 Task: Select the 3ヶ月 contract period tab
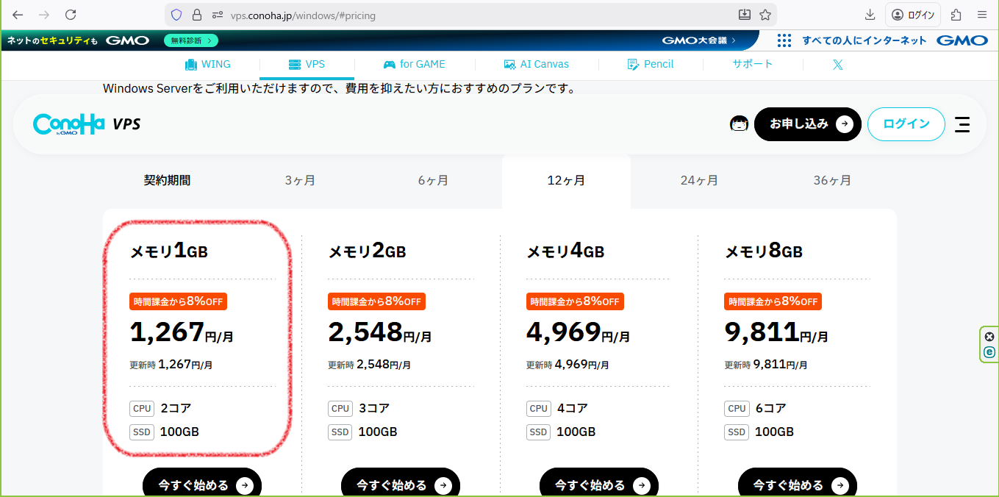pyautogui.click(x=300, y=181)
